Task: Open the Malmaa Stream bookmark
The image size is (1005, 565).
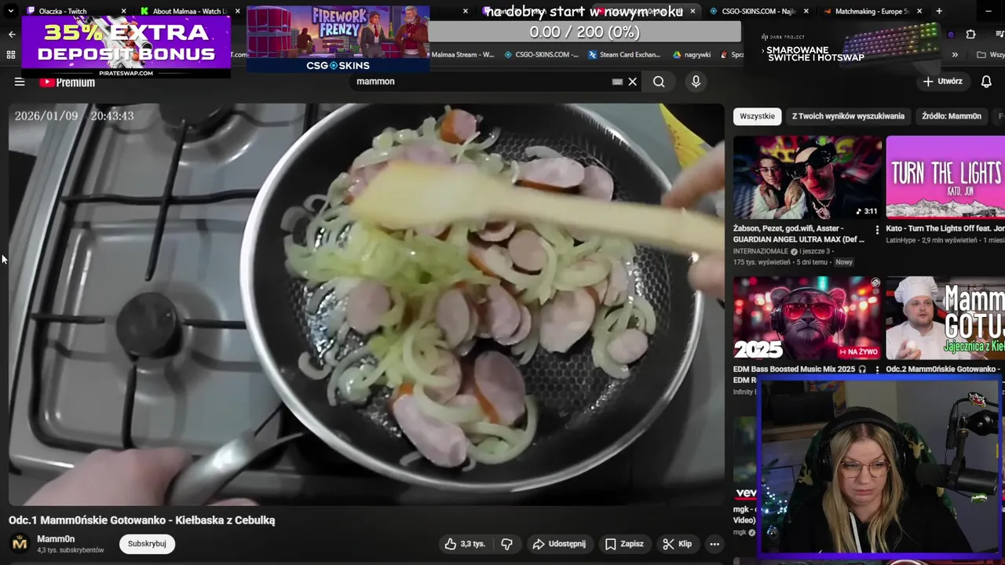Action: tap(462, 55)
